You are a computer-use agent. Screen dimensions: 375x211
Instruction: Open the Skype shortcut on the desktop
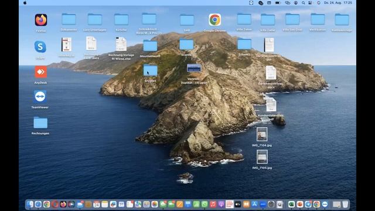pos(40,47)
